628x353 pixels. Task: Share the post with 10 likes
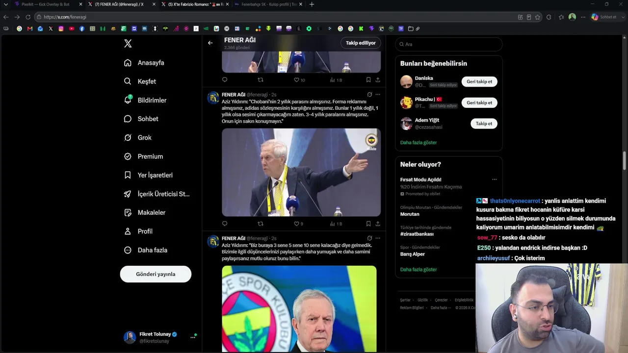click(378, 80)
